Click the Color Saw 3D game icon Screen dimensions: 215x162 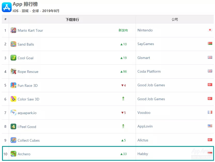pos(13,99)
